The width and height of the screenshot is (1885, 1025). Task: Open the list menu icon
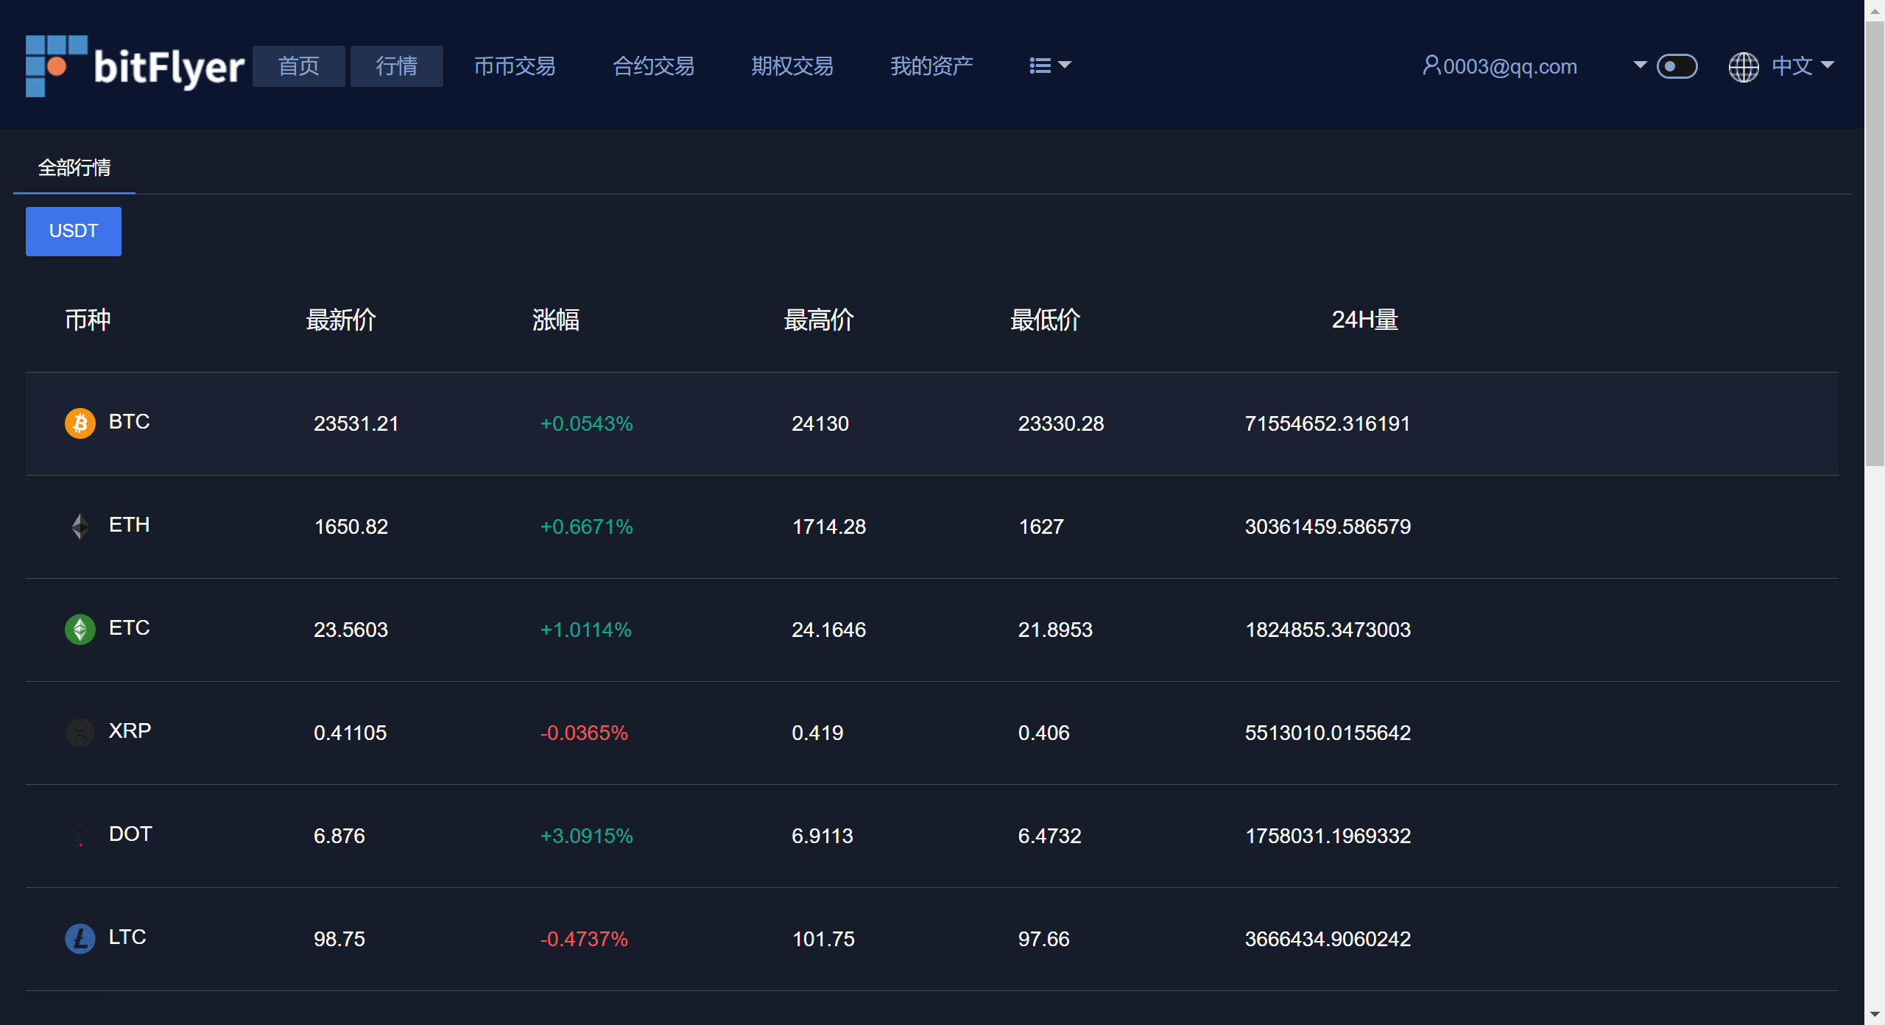click(1040, 66)
